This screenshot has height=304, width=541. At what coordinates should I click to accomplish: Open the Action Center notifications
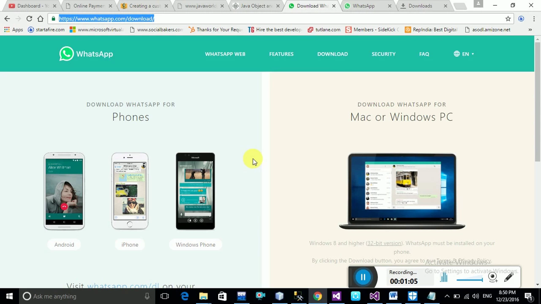click(x=528, y=296)
